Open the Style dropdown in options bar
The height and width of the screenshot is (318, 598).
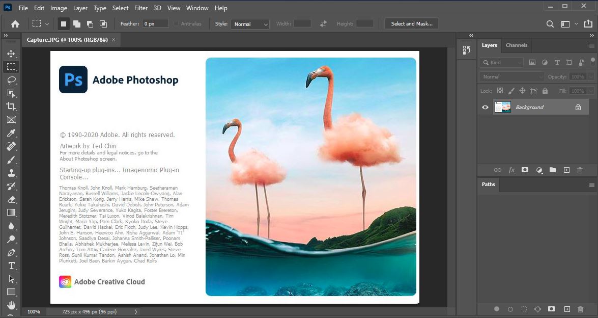249,24
